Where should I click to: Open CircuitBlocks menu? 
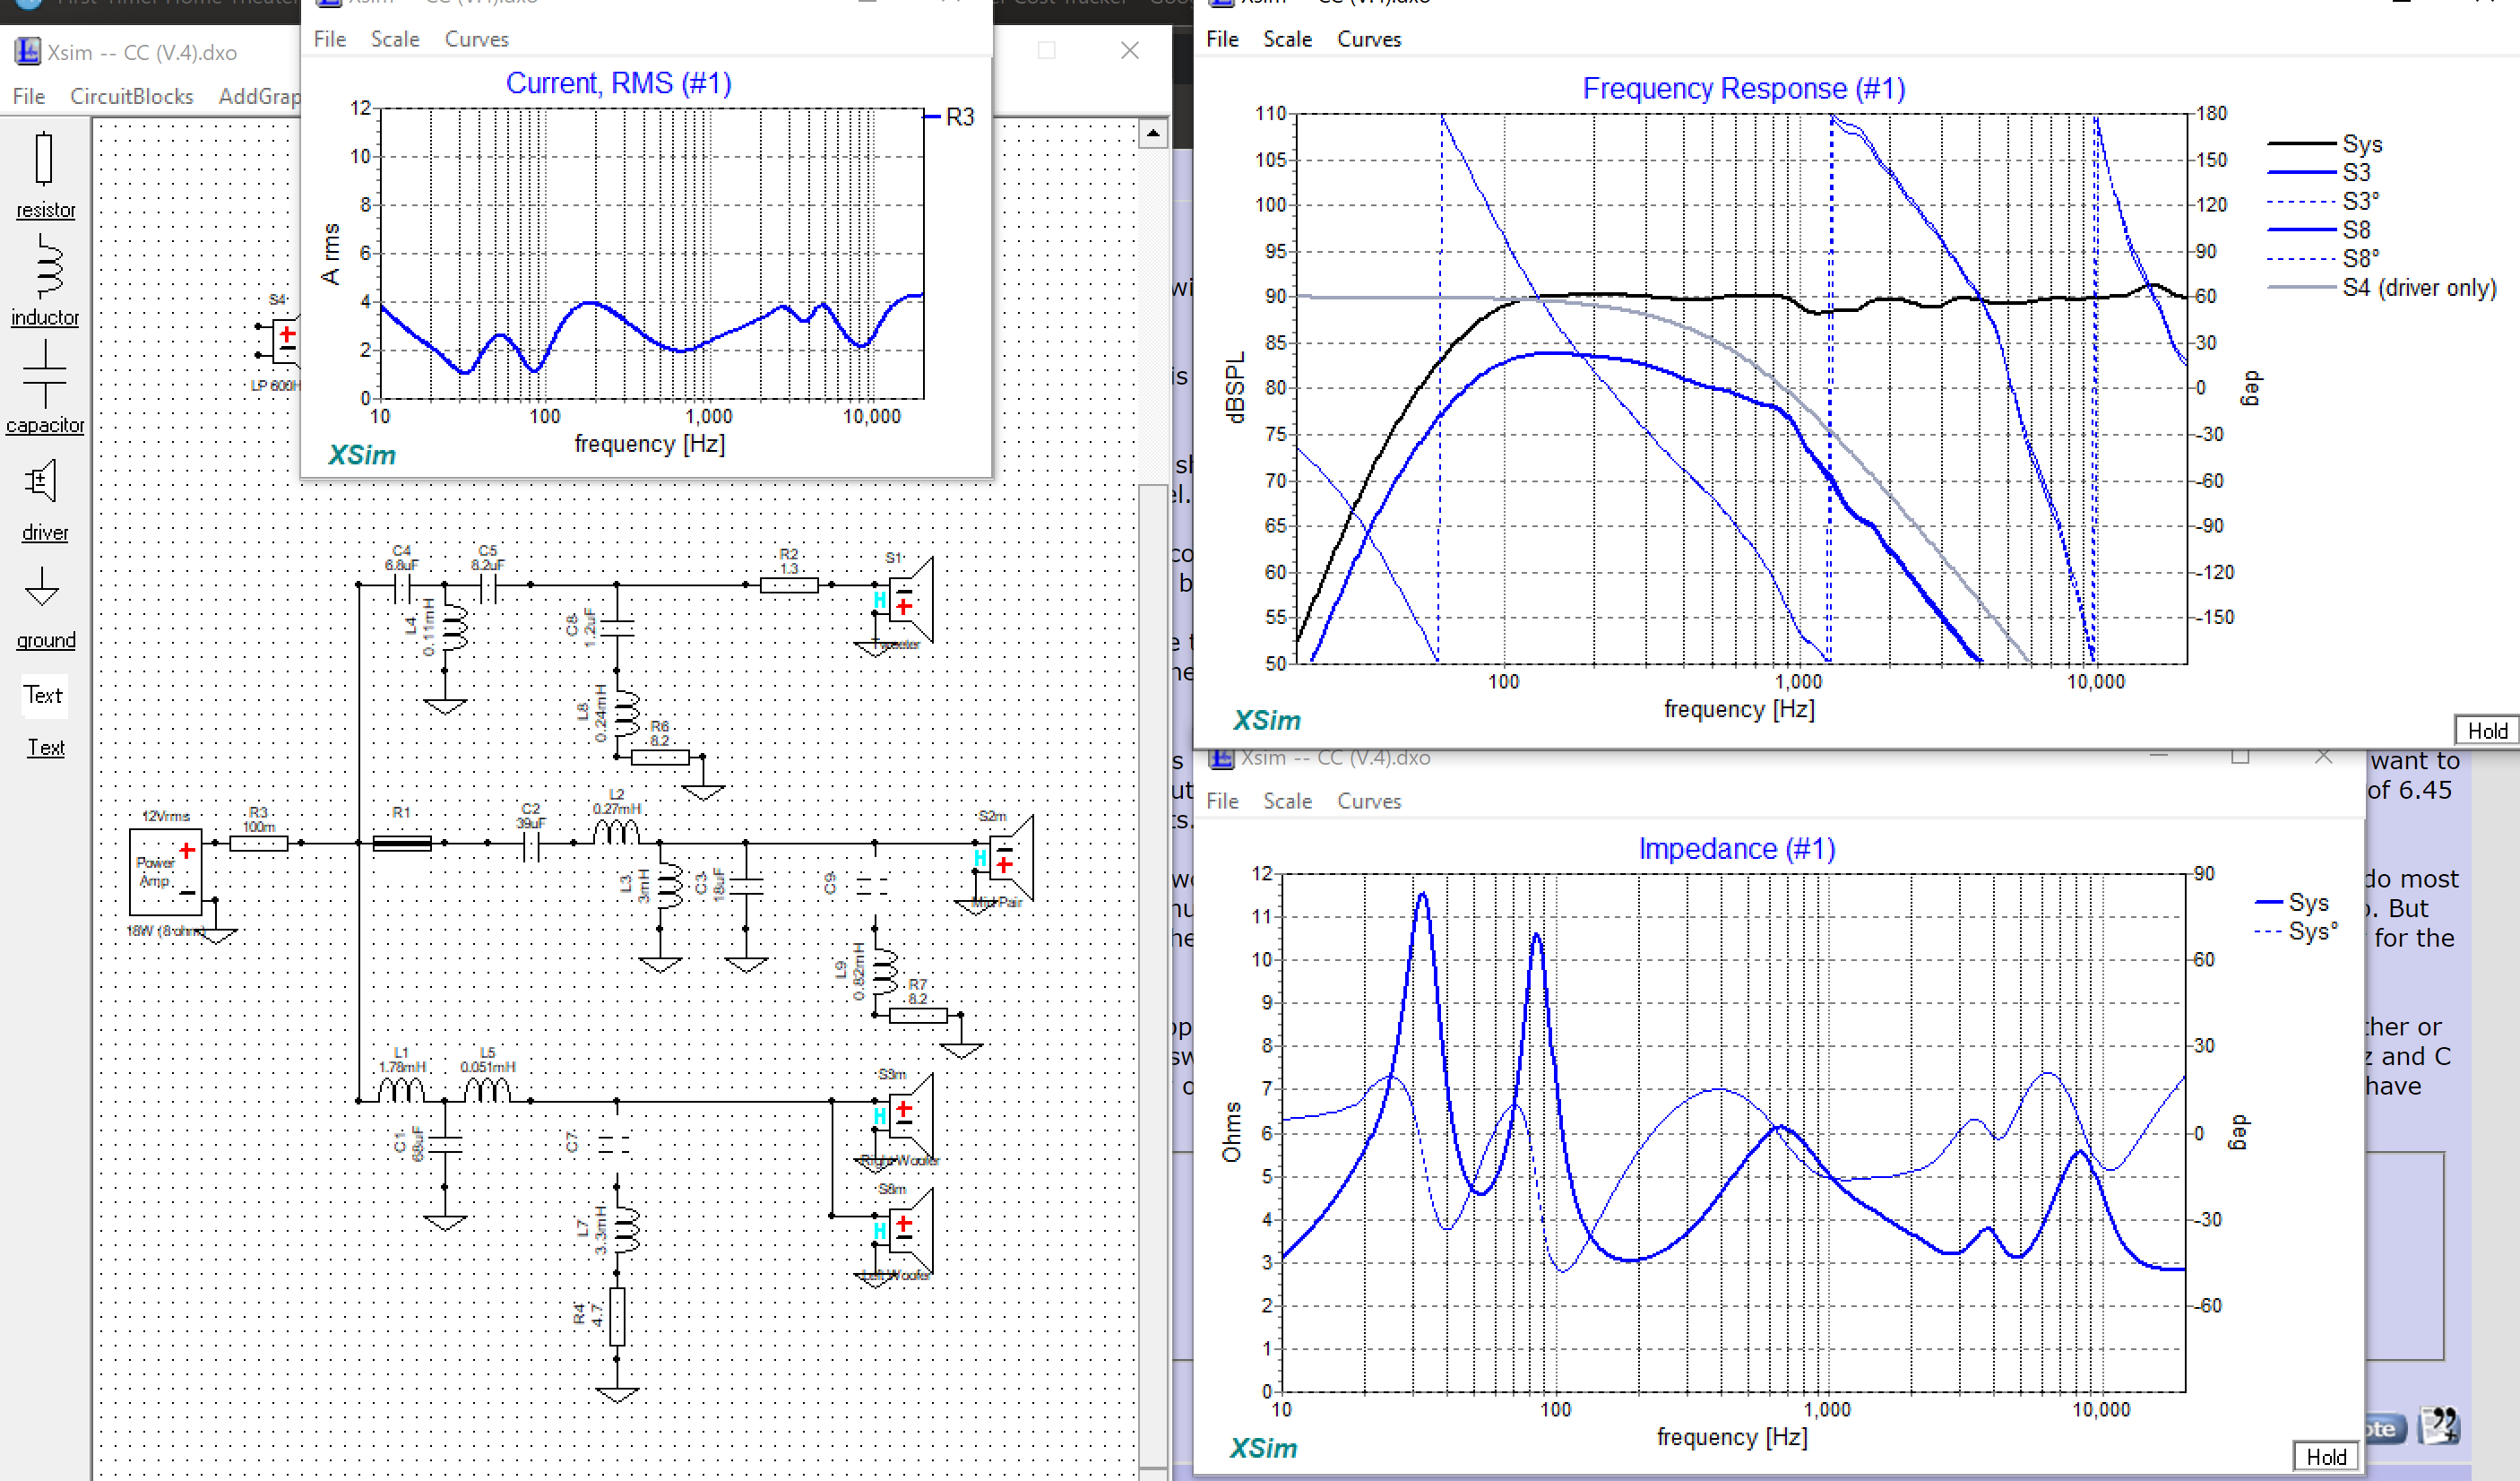pyautogui.click(x=131, y=96)
